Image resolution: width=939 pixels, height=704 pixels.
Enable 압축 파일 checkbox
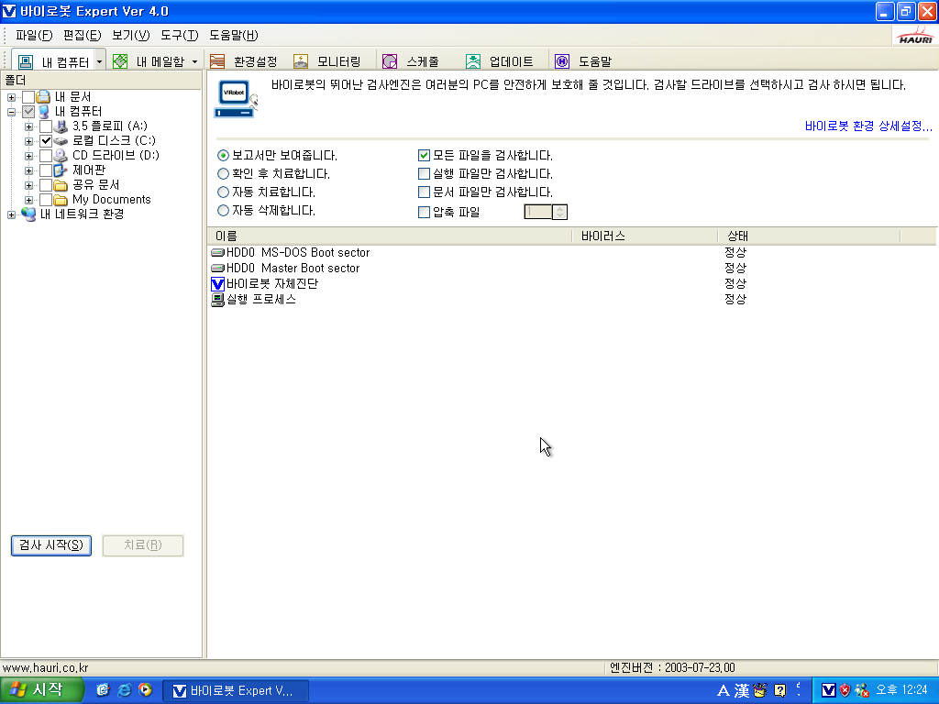click(424, 212)
